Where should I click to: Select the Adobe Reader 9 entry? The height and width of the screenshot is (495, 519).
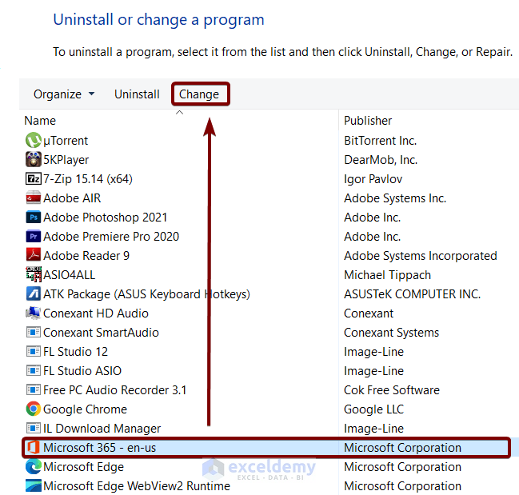pos(86,256)
